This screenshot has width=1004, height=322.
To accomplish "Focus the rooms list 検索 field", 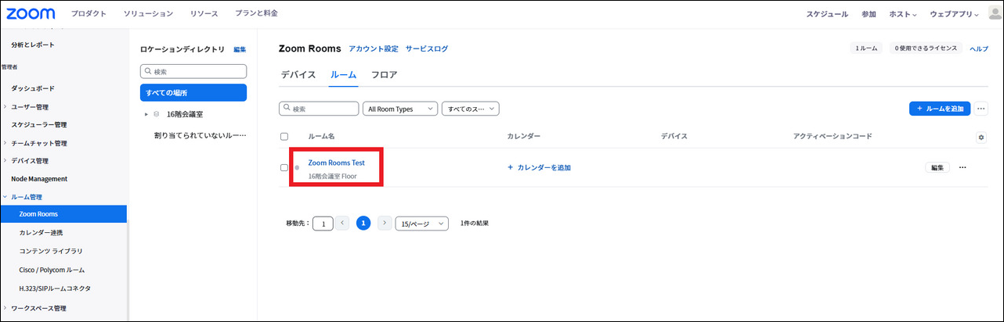I will 319,109.
